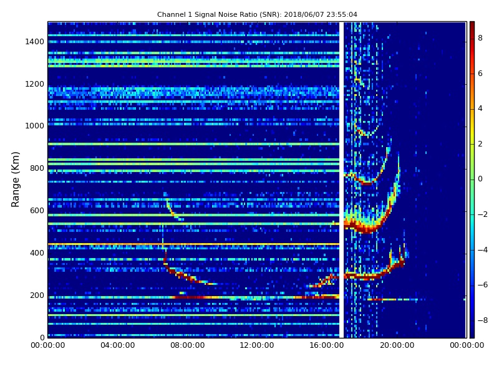
Task: Click the 200 range tick label
Action: point(37,295)
